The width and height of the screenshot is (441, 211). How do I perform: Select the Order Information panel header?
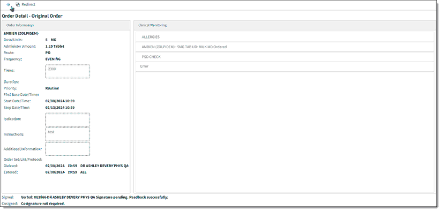coord(66,25)
